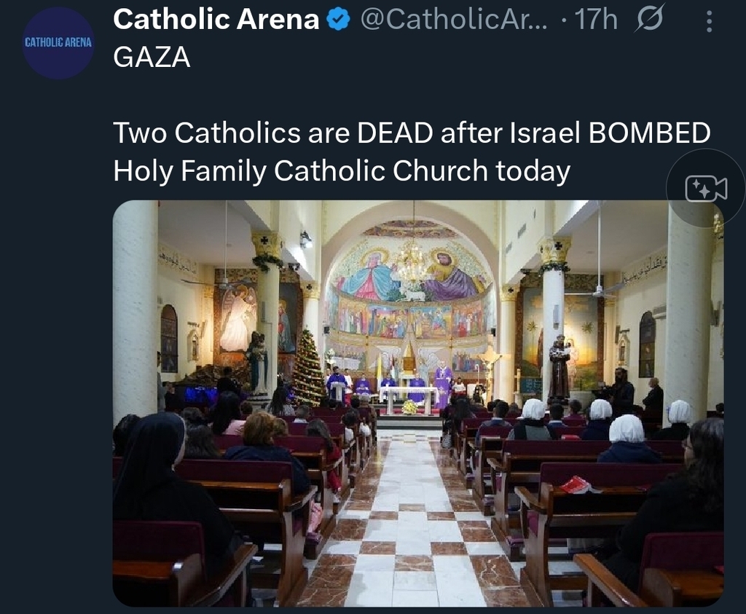Image resolution: width=746 pixels, height=614 pixels.
Task: Tap the Grok slashed-circle icon
Action: pos(648,20)
